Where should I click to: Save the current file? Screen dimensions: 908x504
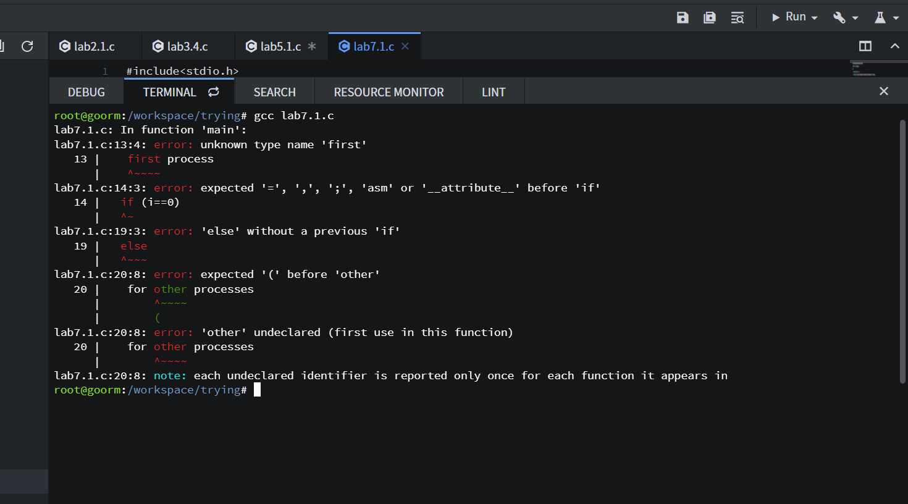click(683, 17)
